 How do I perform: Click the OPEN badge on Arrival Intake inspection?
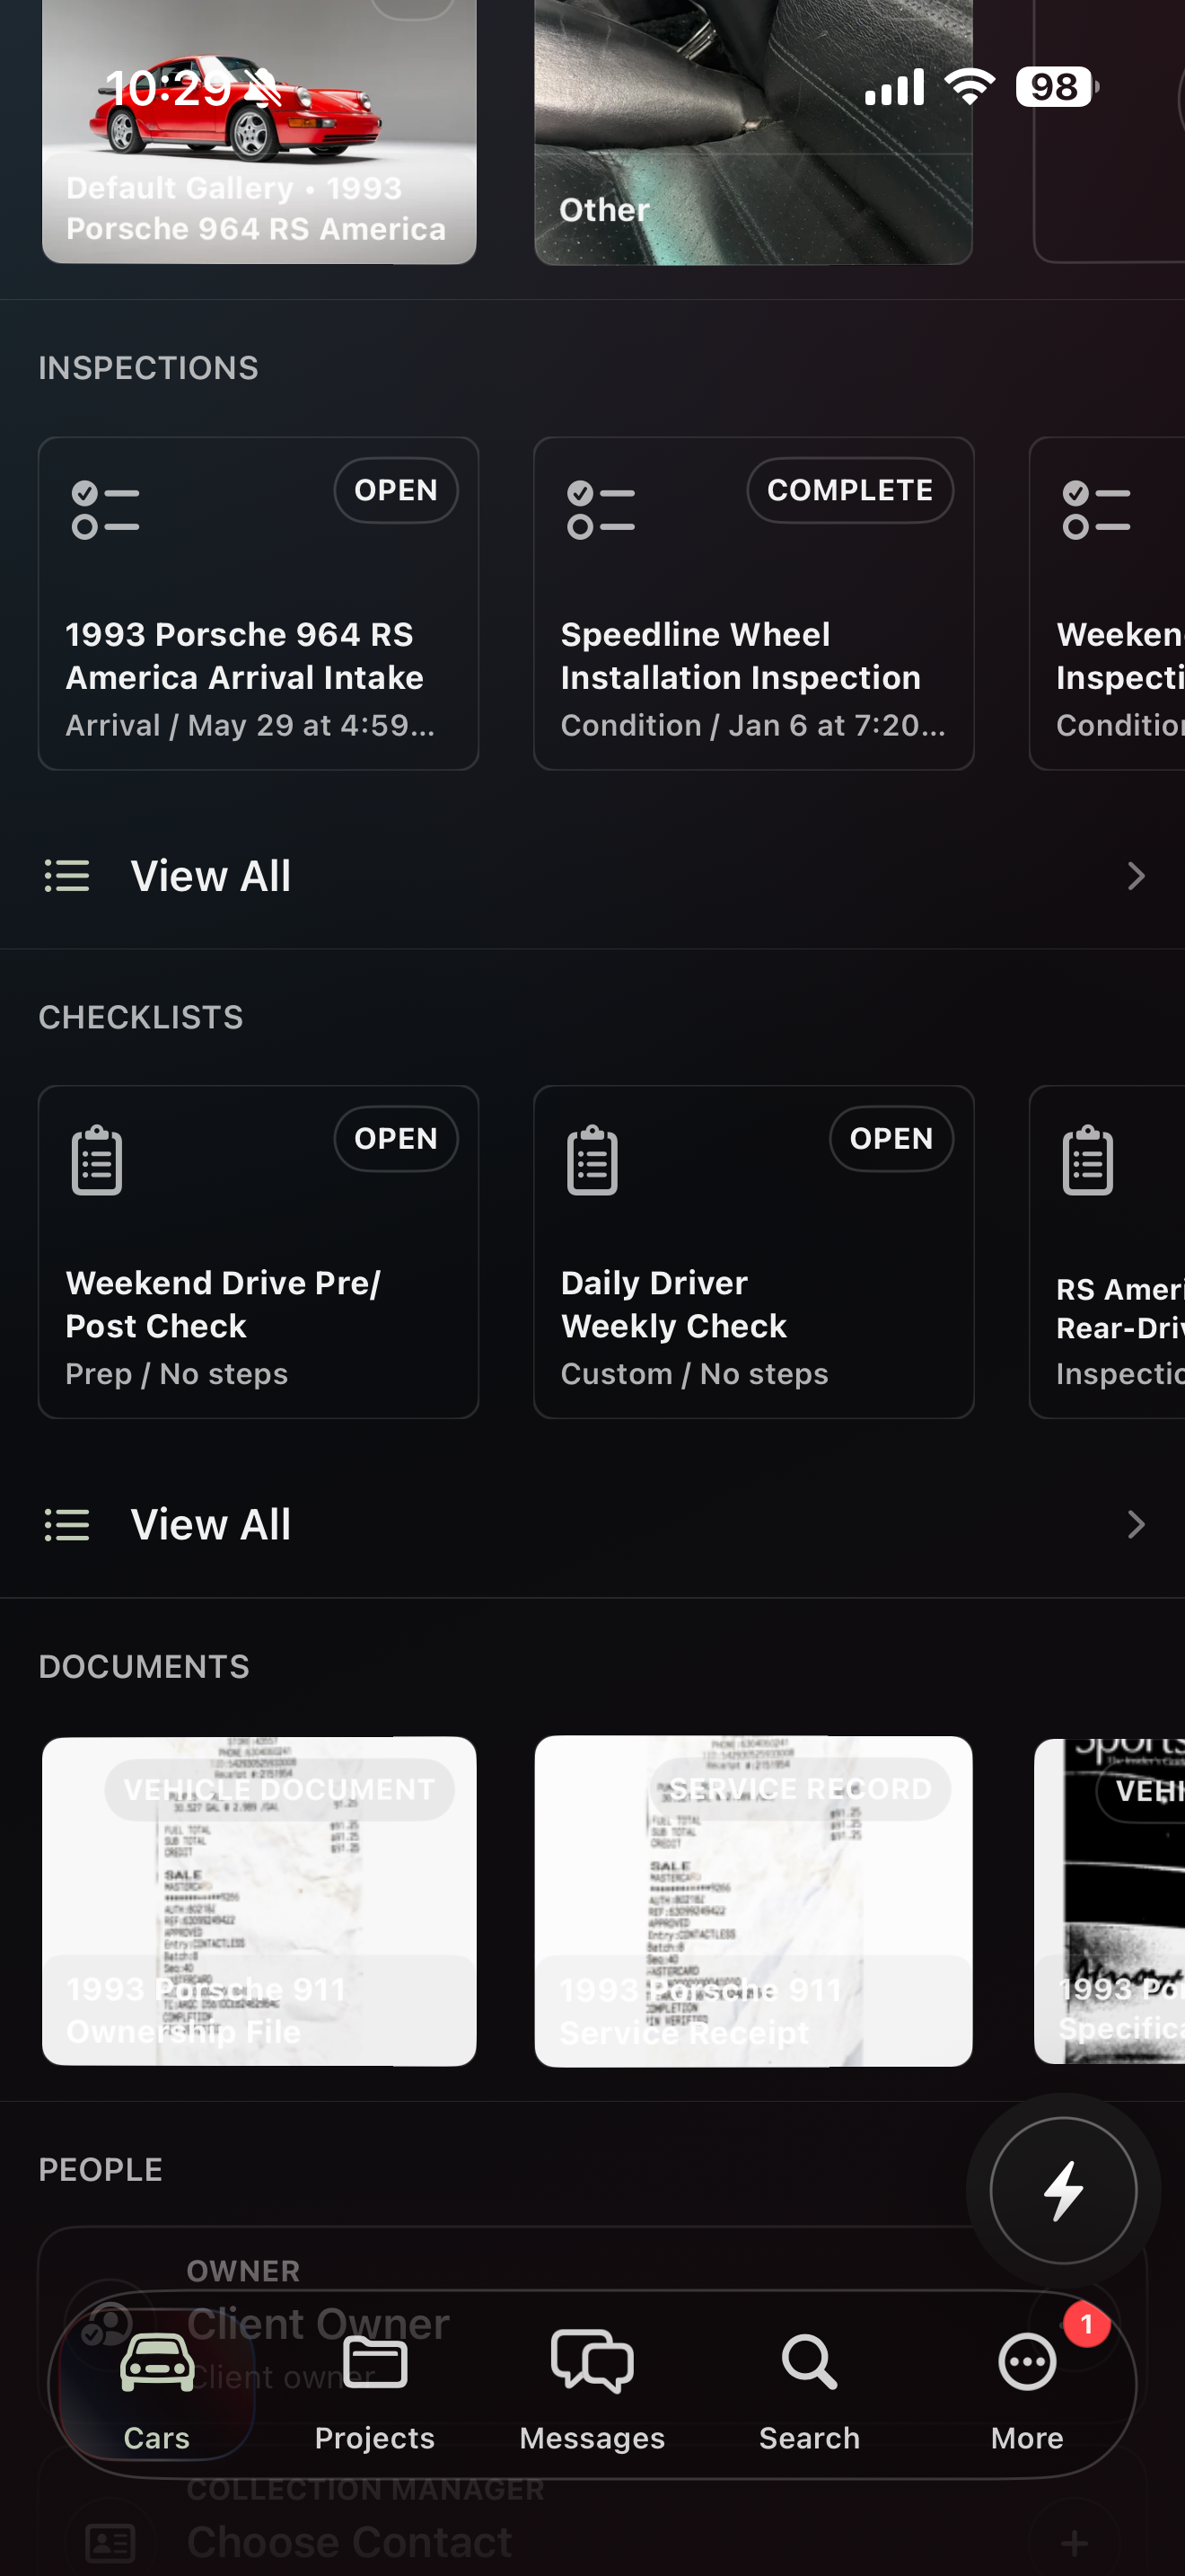[396, 490]
